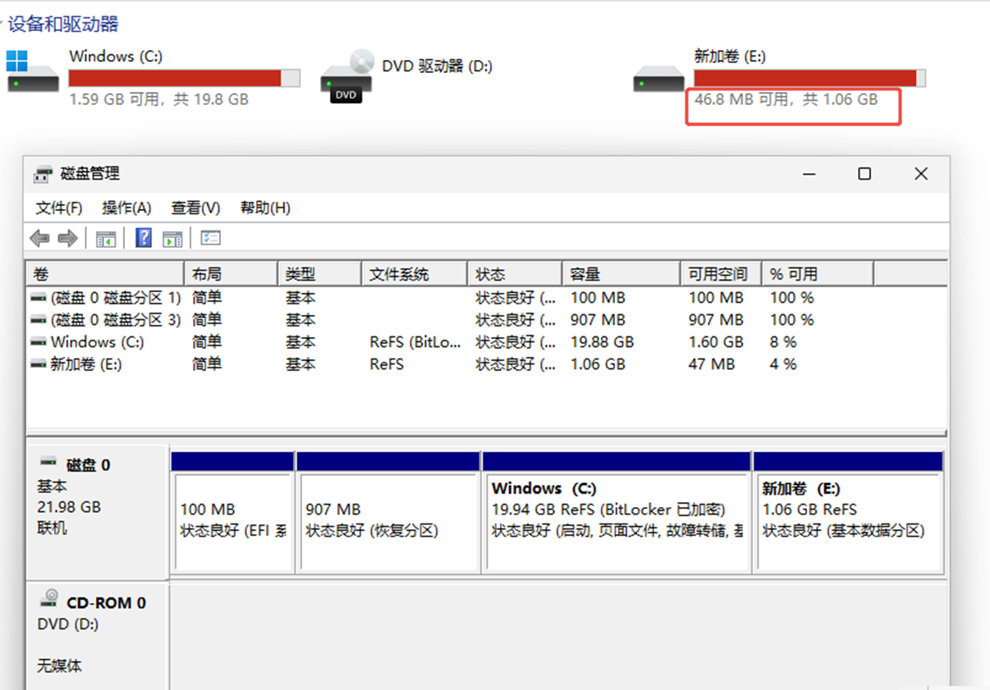The image size is (990, 690).
Task: Open the 文件(F) menu
Action: pos(59,208)
